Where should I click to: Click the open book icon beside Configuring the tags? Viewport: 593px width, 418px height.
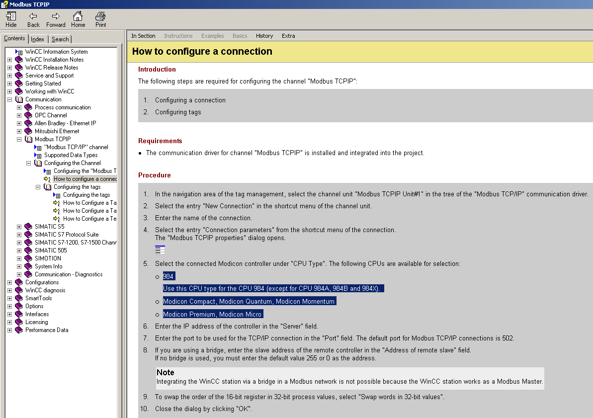(x=47, y=187)
